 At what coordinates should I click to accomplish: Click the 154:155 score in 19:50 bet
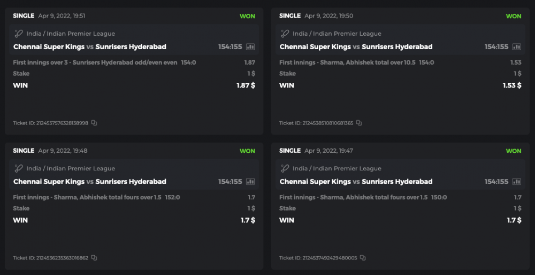coord(496,47)
